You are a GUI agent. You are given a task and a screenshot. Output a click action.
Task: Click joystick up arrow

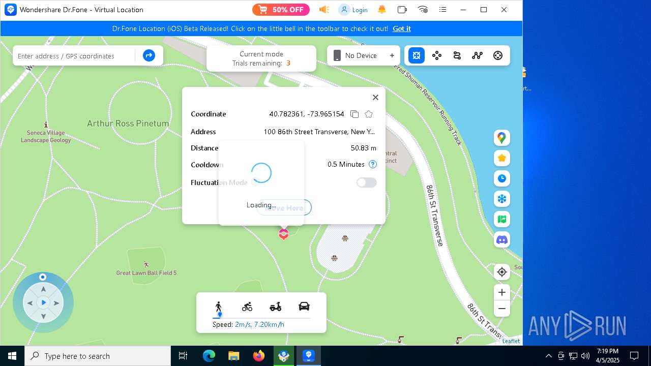(43, 289)
